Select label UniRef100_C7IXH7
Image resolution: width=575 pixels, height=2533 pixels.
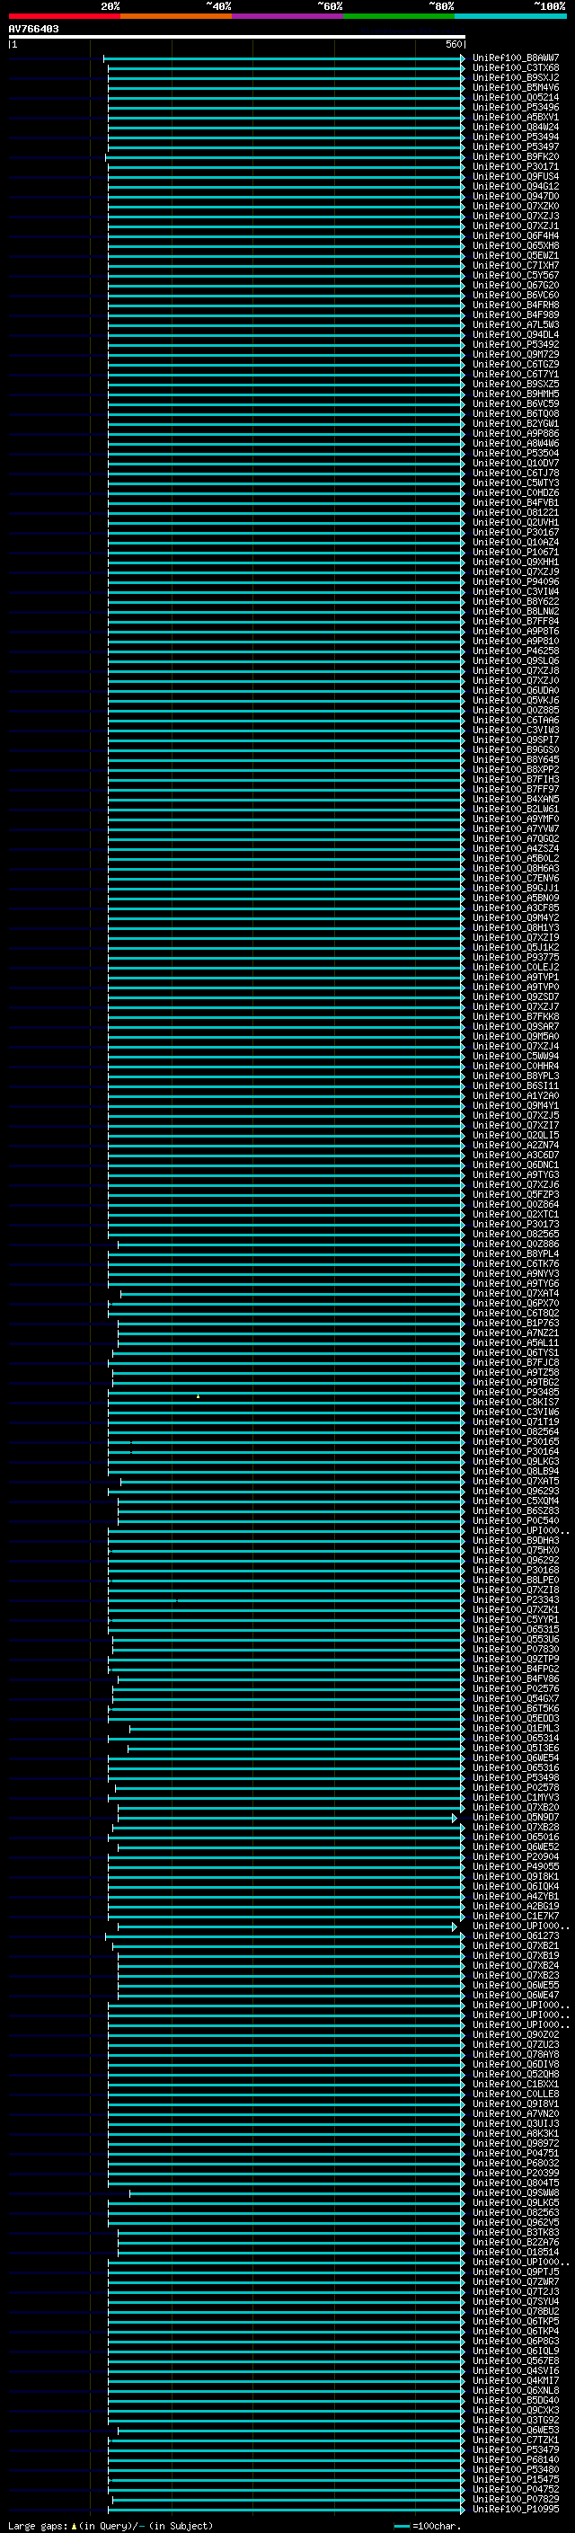pyautogui.click(x=516, y=265)
